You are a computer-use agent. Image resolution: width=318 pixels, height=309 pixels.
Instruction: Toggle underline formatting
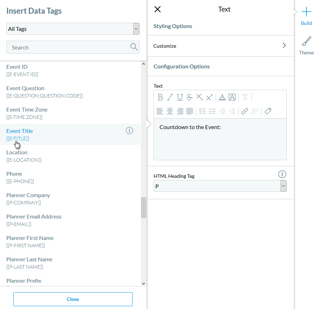pos(180,97)
